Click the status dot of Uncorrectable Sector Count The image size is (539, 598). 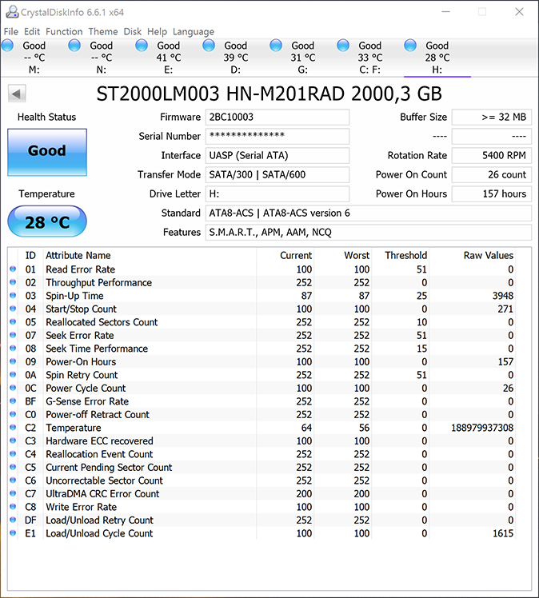[x=13, y=480]
